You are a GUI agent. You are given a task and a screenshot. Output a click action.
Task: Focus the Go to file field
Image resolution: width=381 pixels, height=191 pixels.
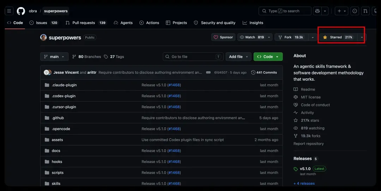[193, 57]
